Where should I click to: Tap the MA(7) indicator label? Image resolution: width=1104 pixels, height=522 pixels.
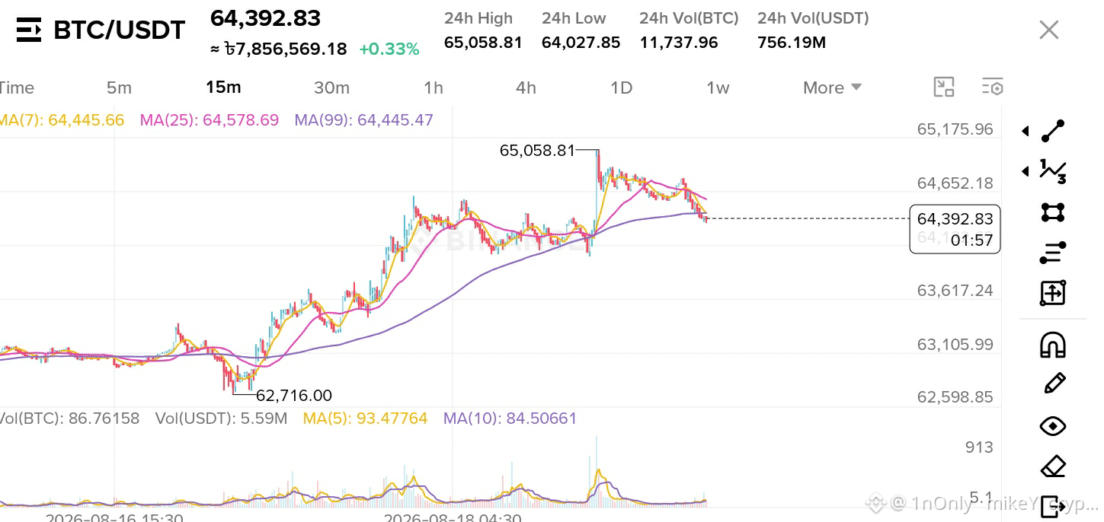(x=62, y=120)
